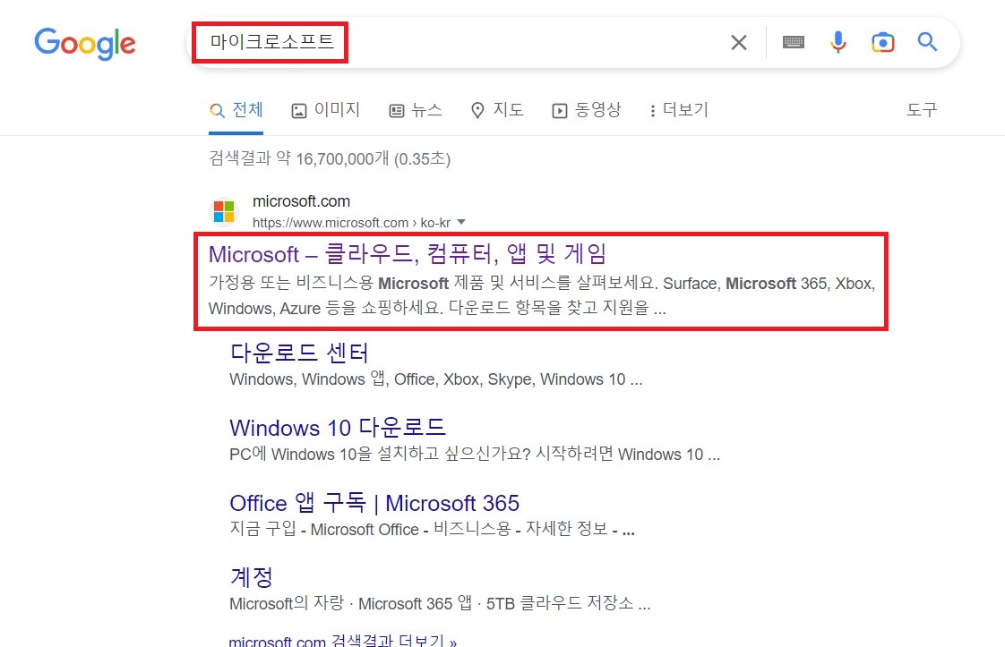Click the https://www.microsoft.com › ko-kr URL text
This screenshot has height=647, width=1005.
tap(351, 223)
